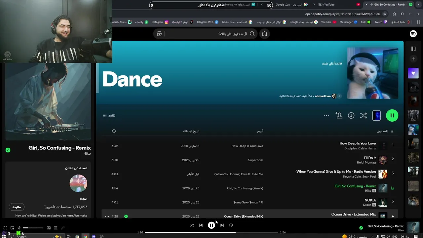Open the bookmarks apps grid icon
The image size is (423, 238).
pos(418,22)
